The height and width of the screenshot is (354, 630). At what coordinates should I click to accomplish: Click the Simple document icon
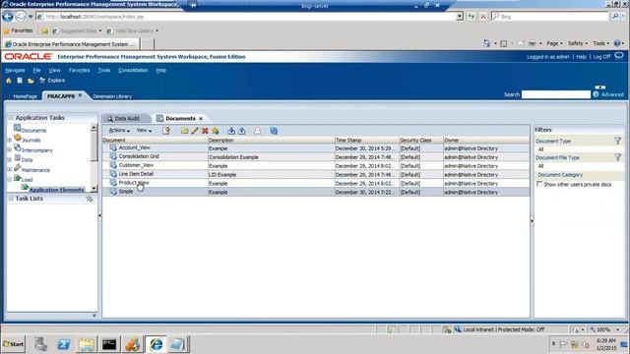(113, 192)
